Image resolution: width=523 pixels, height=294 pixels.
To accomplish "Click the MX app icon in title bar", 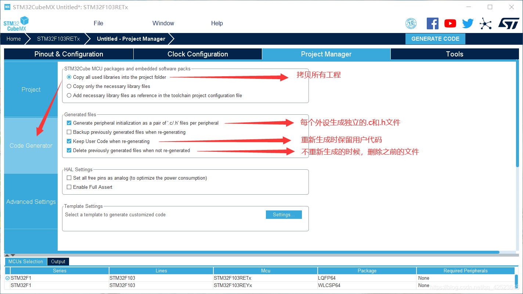I will tap(7, 7).
